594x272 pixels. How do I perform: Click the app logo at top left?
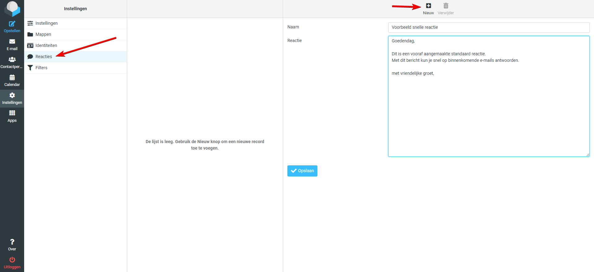[12, 9]
